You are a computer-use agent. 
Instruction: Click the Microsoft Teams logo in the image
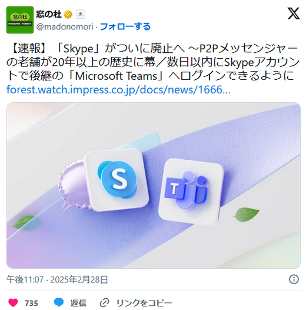click(191, 193)
